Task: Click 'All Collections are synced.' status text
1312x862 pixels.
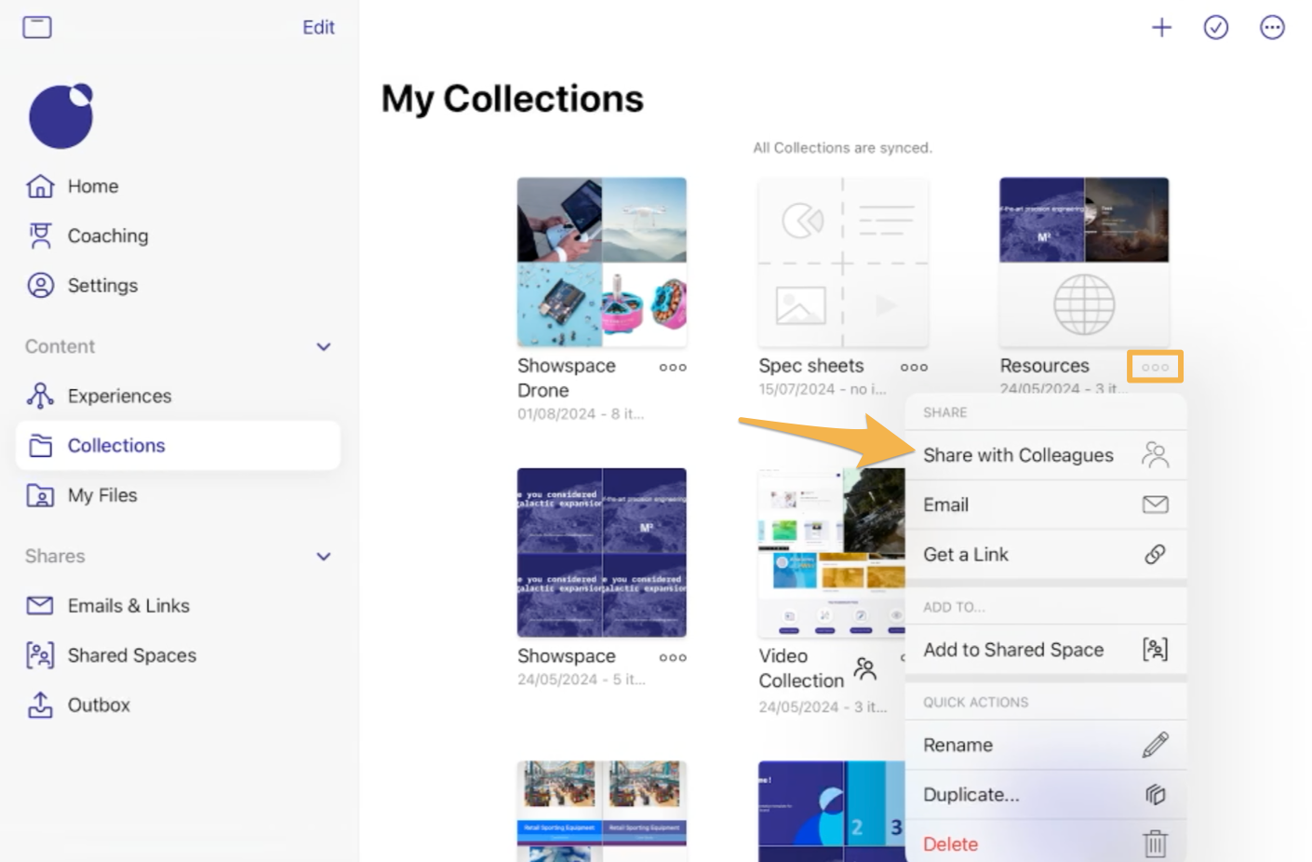Action: [842, 148]
